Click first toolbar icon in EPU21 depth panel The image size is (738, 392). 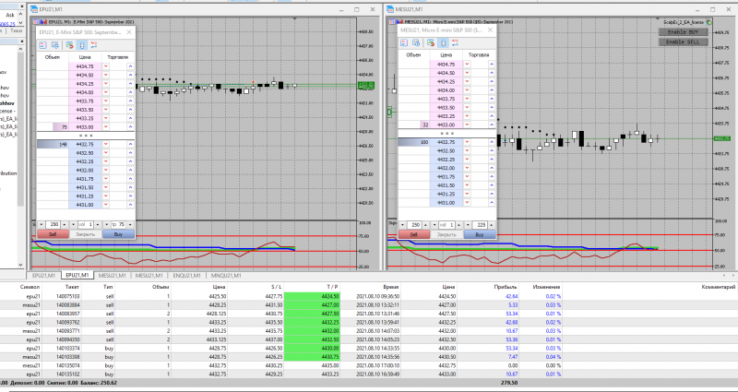coord(43,43)
